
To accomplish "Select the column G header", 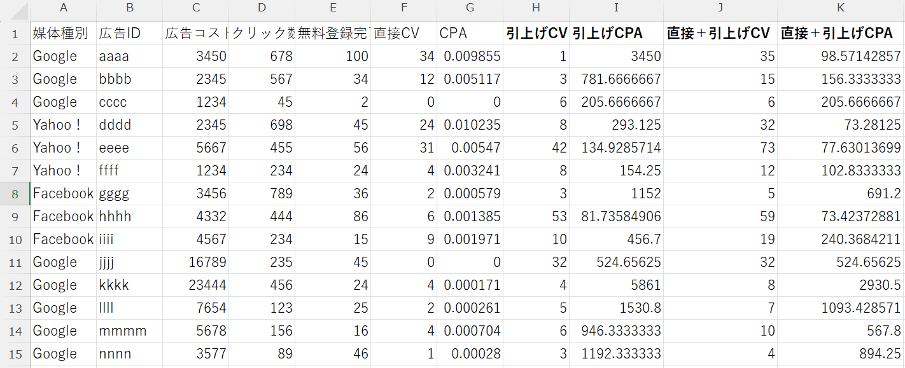I will coord(470,8).
